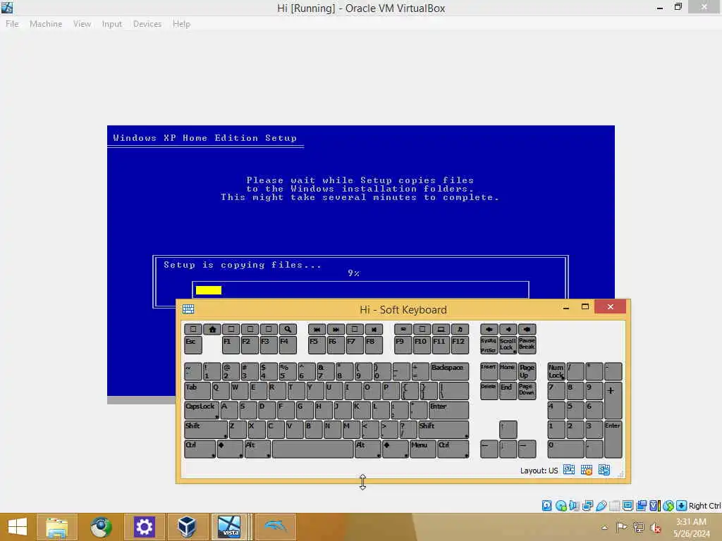
Task: Click the back arrow key above SysRq
Action: pyautogui.click(x=489, y=329)
